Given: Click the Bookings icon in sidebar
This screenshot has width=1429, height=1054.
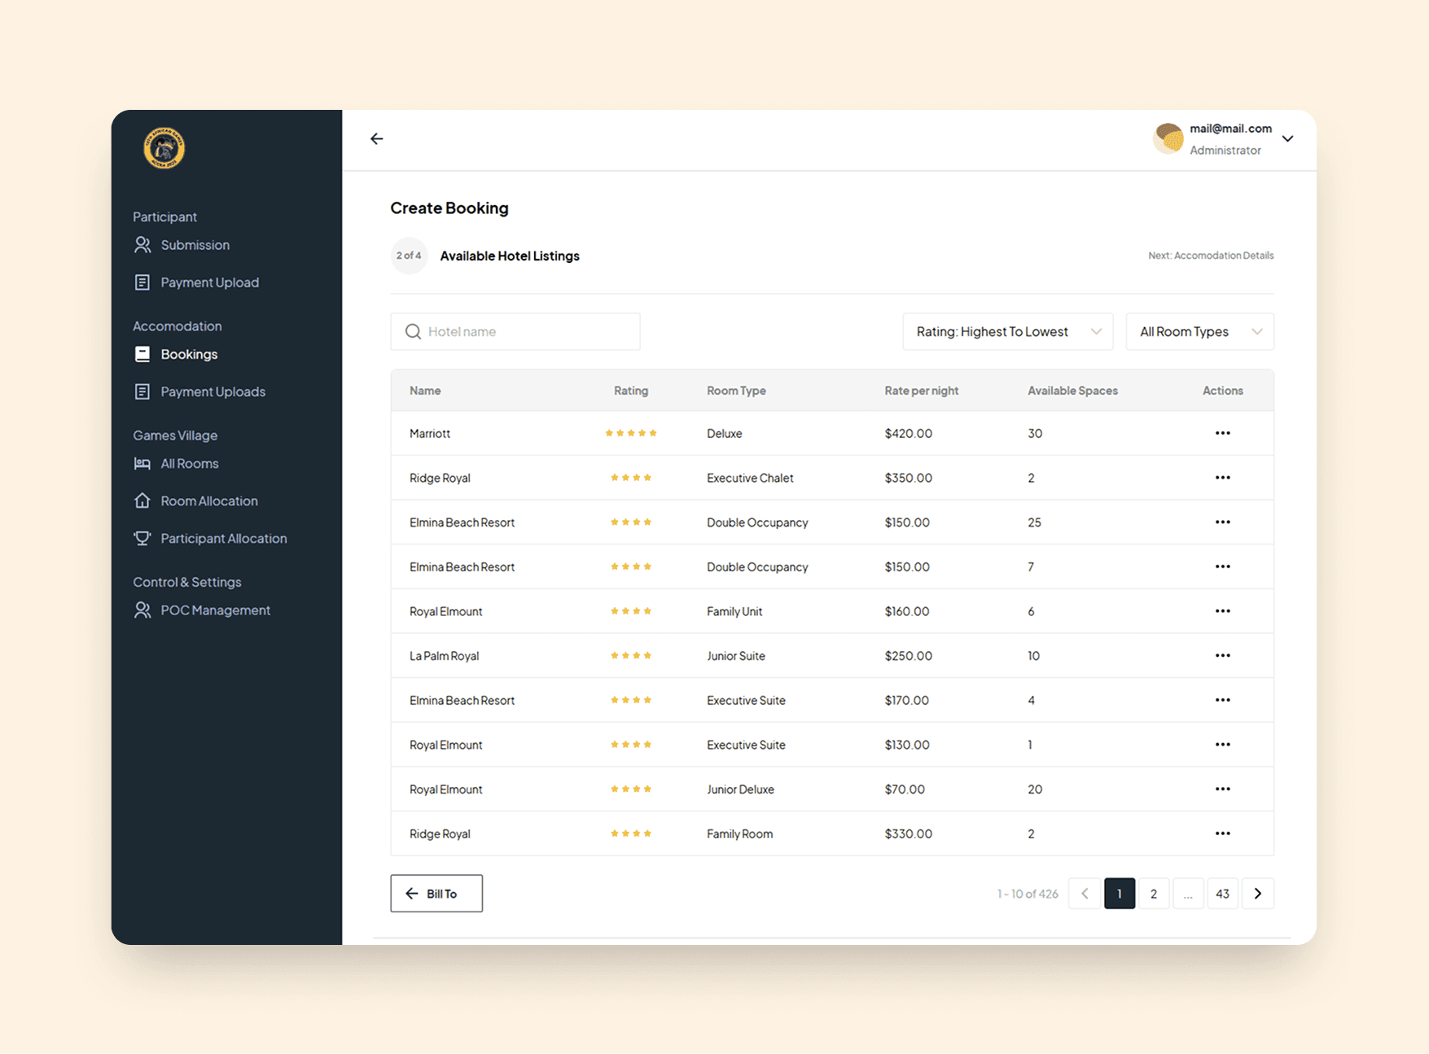Looking at the screenshot, I should 142,354.
